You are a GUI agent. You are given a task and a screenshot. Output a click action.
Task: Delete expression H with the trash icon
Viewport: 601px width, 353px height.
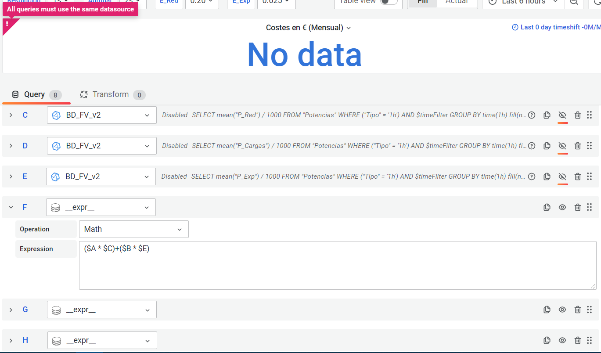click(x=577, y=340)
